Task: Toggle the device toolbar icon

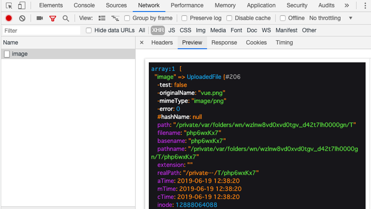Action: [22, 5]
